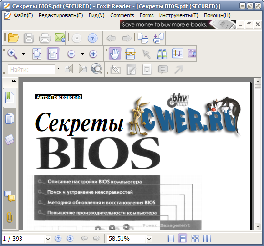This screenshot has height=246, width=264.
Task: Open the Файл(F) menu
Action: pyautogui.click(x=23, y=15)
